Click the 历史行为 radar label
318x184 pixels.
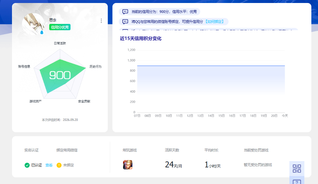click(x=95, y=66)
